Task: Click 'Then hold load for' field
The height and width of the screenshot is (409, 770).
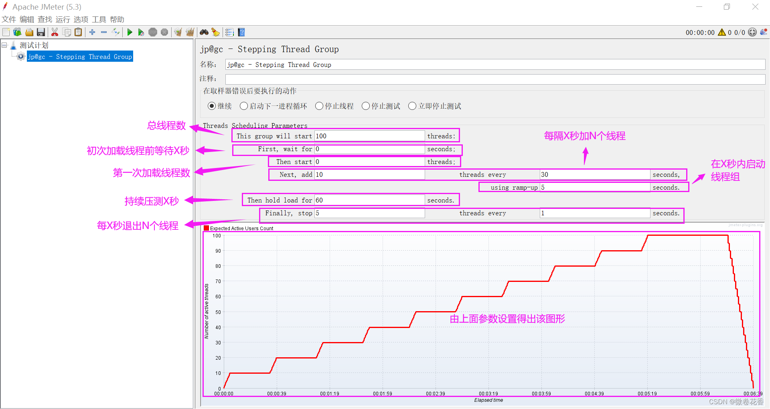Action: point(369,200)
